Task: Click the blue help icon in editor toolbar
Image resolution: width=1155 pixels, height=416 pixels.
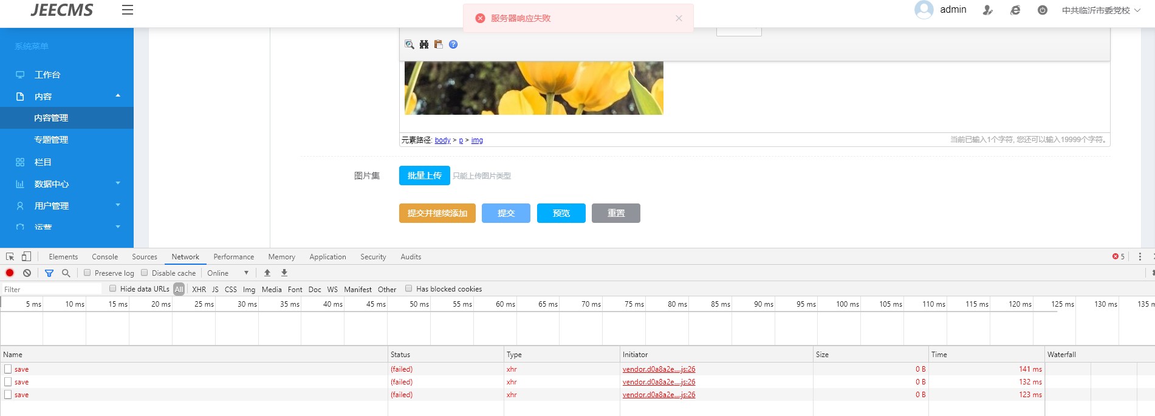Action: [453, 44]
